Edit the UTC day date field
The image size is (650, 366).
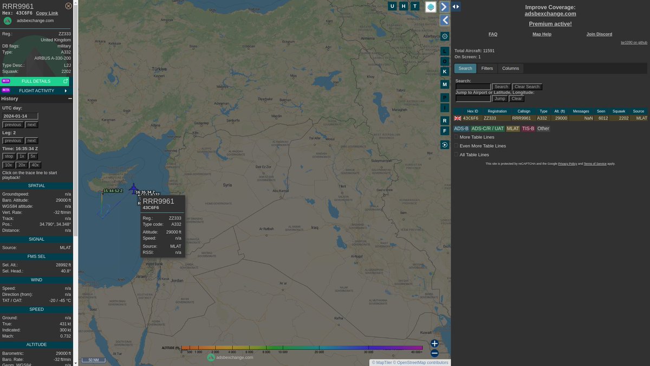[20, 116]
